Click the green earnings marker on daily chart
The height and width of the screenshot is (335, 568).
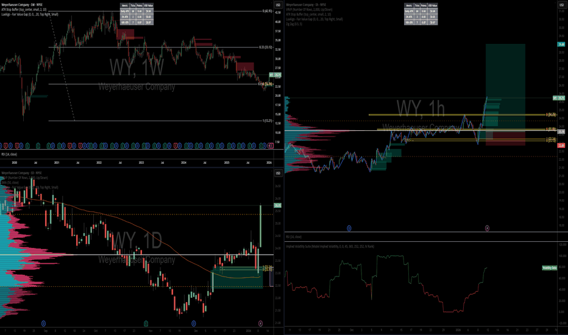[x=146, y=323]
